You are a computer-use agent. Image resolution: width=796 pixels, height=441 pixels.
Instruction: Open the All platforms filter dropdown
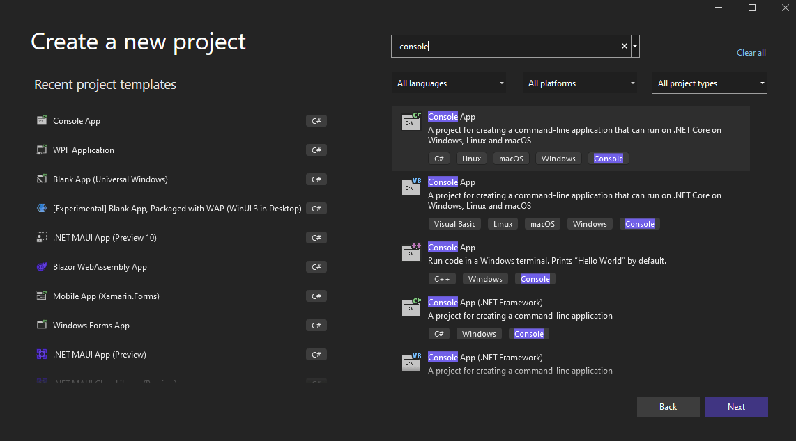coord(580,83)
